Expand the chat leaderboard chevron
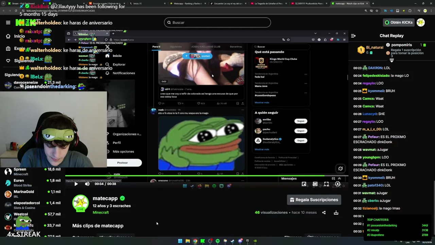Screen dimensions: 435x245 pyautogui.click(x=391, y=60)
